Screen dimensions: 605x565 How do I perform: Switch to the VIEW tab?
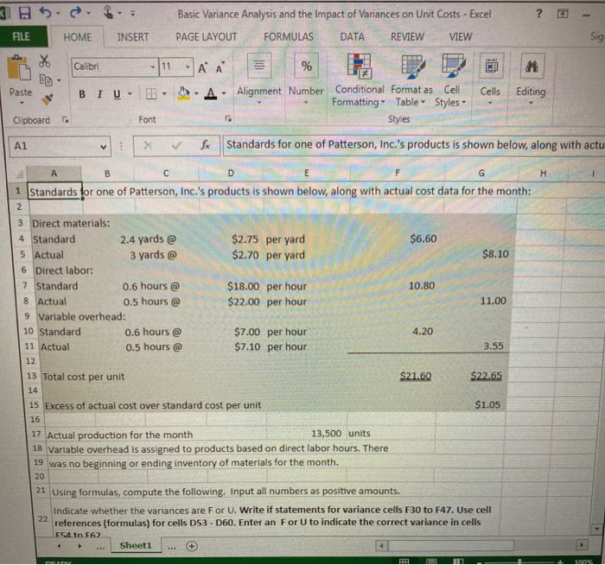point(461,37)
